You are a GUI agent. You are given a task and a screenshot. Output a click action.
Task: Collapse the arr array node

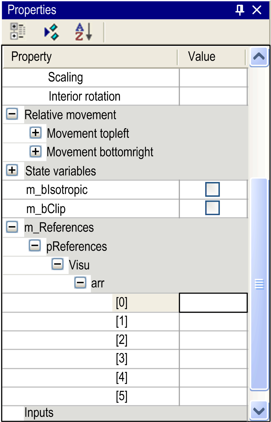80,282
